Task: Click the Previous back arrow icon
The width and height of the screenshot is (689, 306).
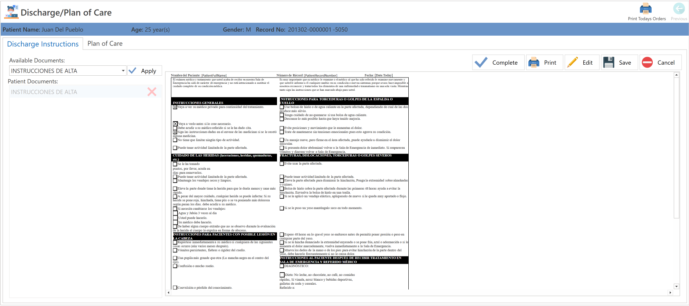Action: (679, 8)
